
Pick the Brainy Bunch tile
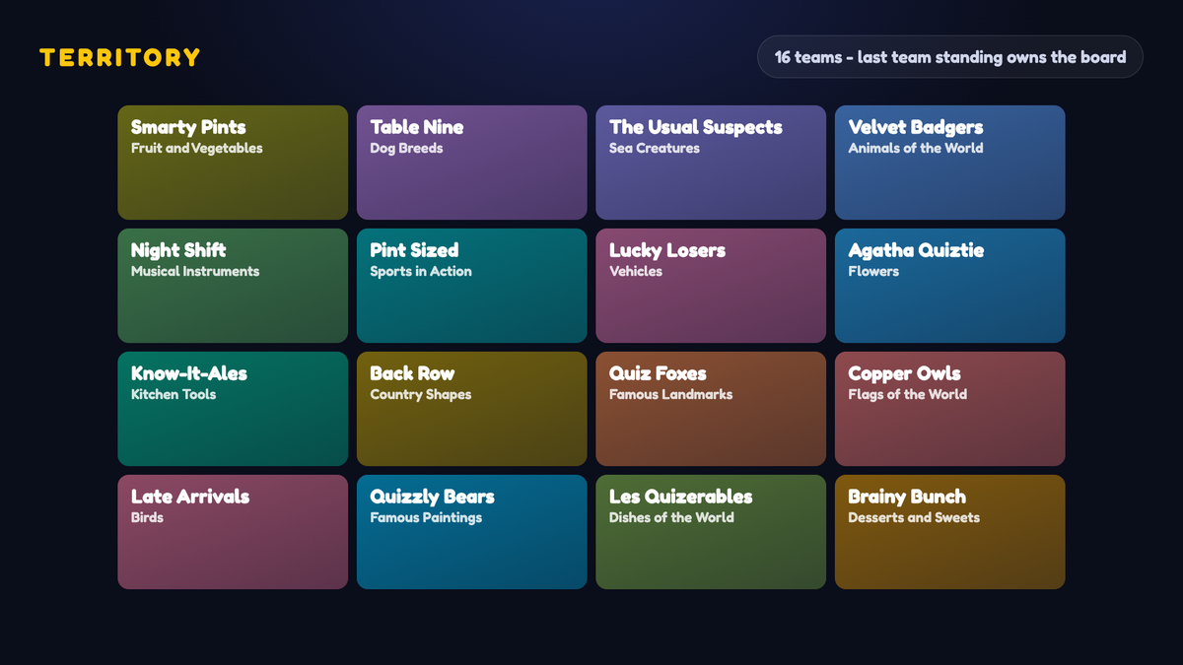[x=950, y=532]
